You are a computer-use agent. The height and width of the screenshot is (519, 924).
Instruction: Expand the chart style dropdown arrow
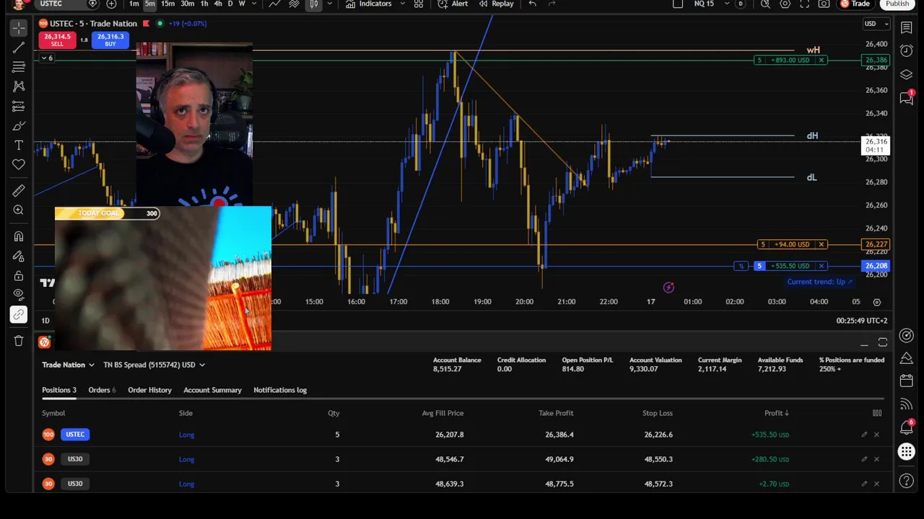click(x=330, y=4)
